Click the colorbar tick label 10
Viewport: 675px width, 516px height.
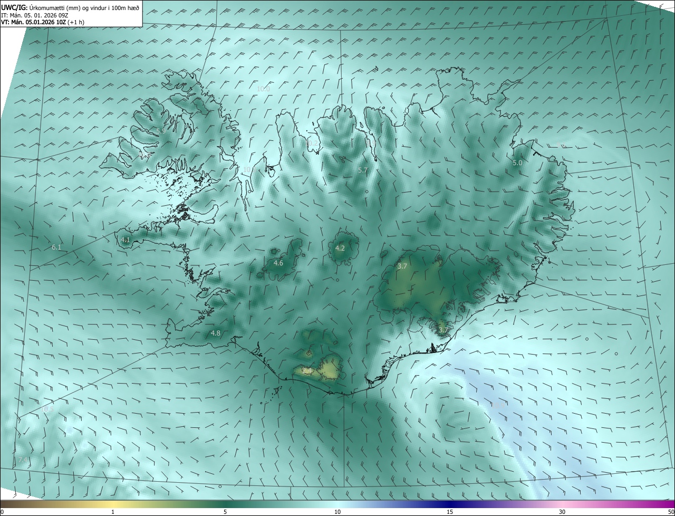pos(337,512)
